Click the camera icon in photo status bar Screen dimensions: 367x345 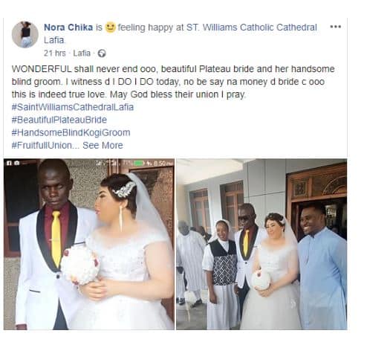click(17, 163)
